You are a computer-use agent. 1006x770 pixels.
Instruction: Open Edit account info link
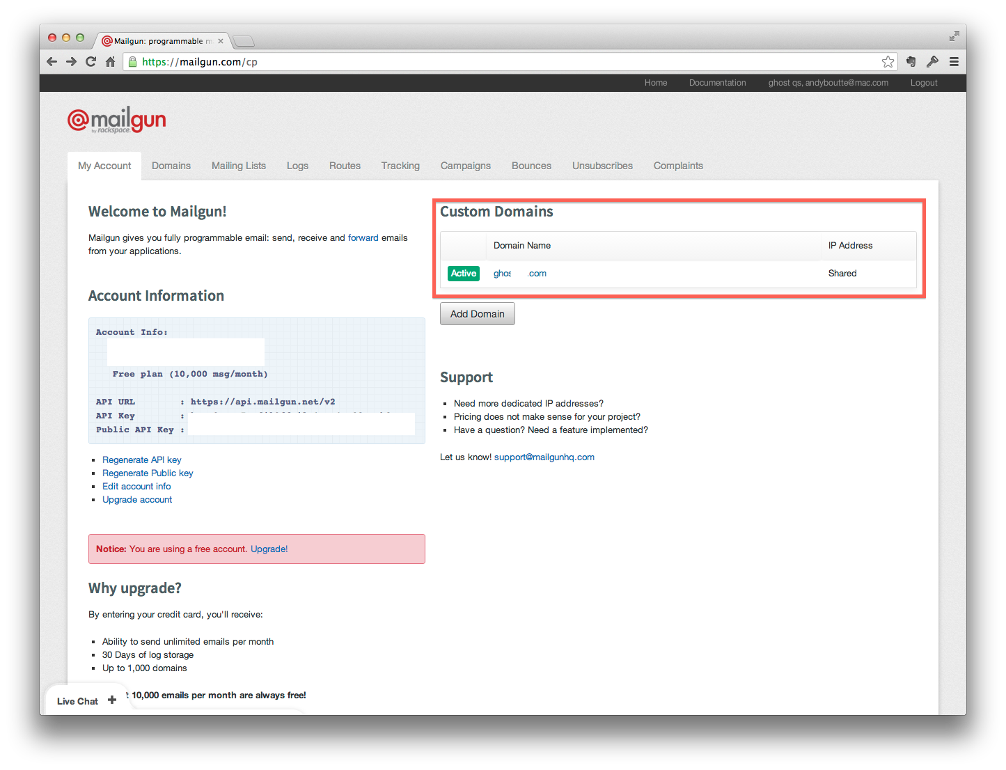136,487
